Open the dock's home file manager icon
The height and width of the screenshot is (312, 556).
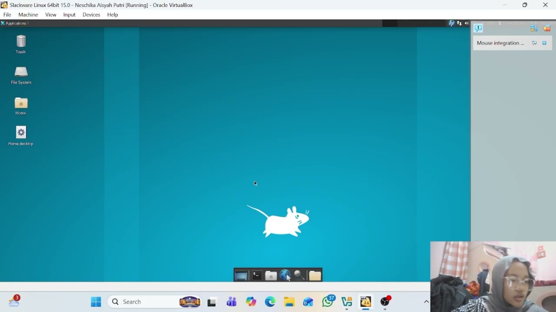(x=271, y=276)
